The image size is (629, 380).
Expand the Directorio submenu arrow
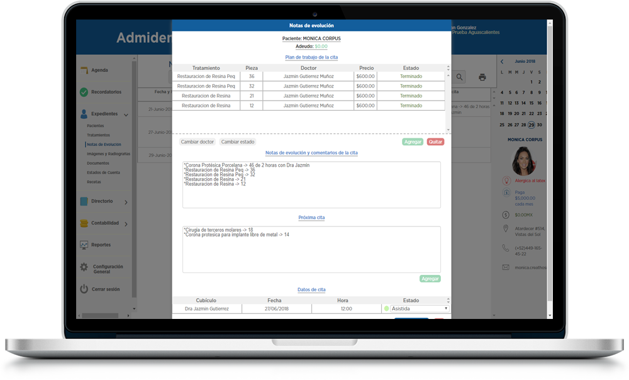[126, 202]
